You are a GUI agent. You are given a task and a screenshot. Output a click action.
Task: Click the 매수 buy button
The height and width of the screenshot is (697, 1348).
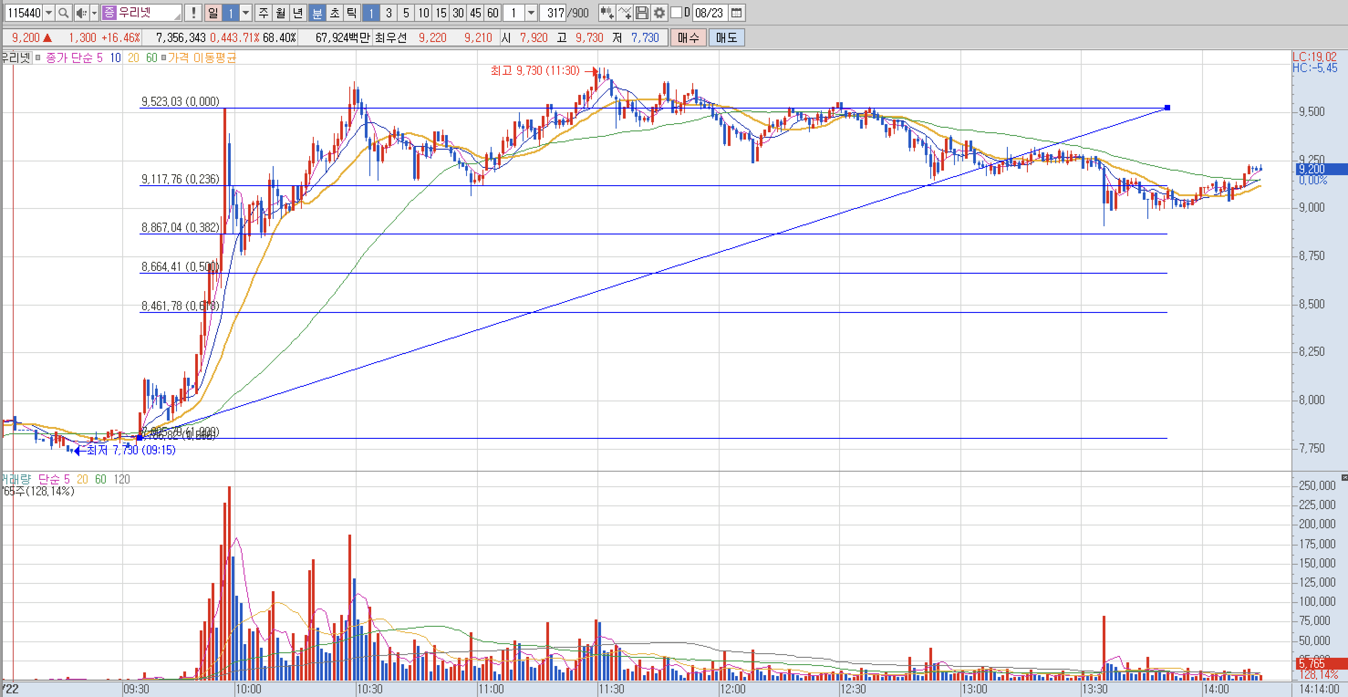[x=688, y=38]
